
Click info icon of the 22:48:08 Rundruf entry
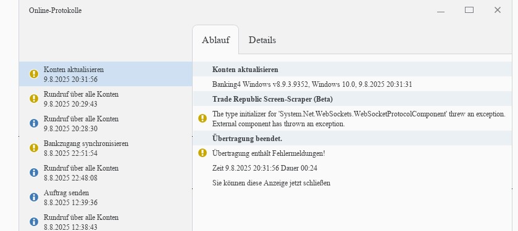(34, 172)
